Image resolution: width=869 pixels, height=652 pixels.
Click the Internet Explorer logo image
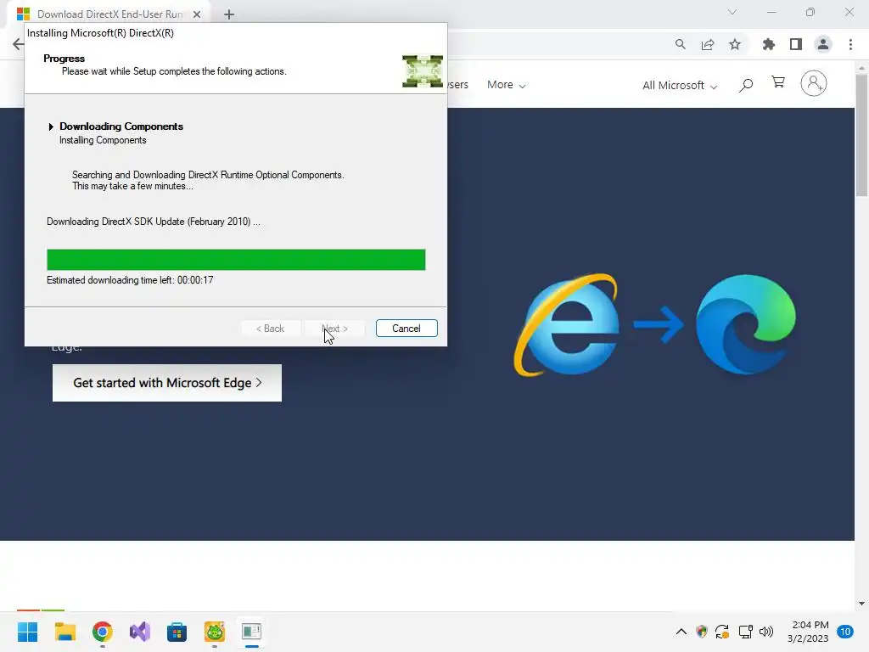click(x=566, y=325)
